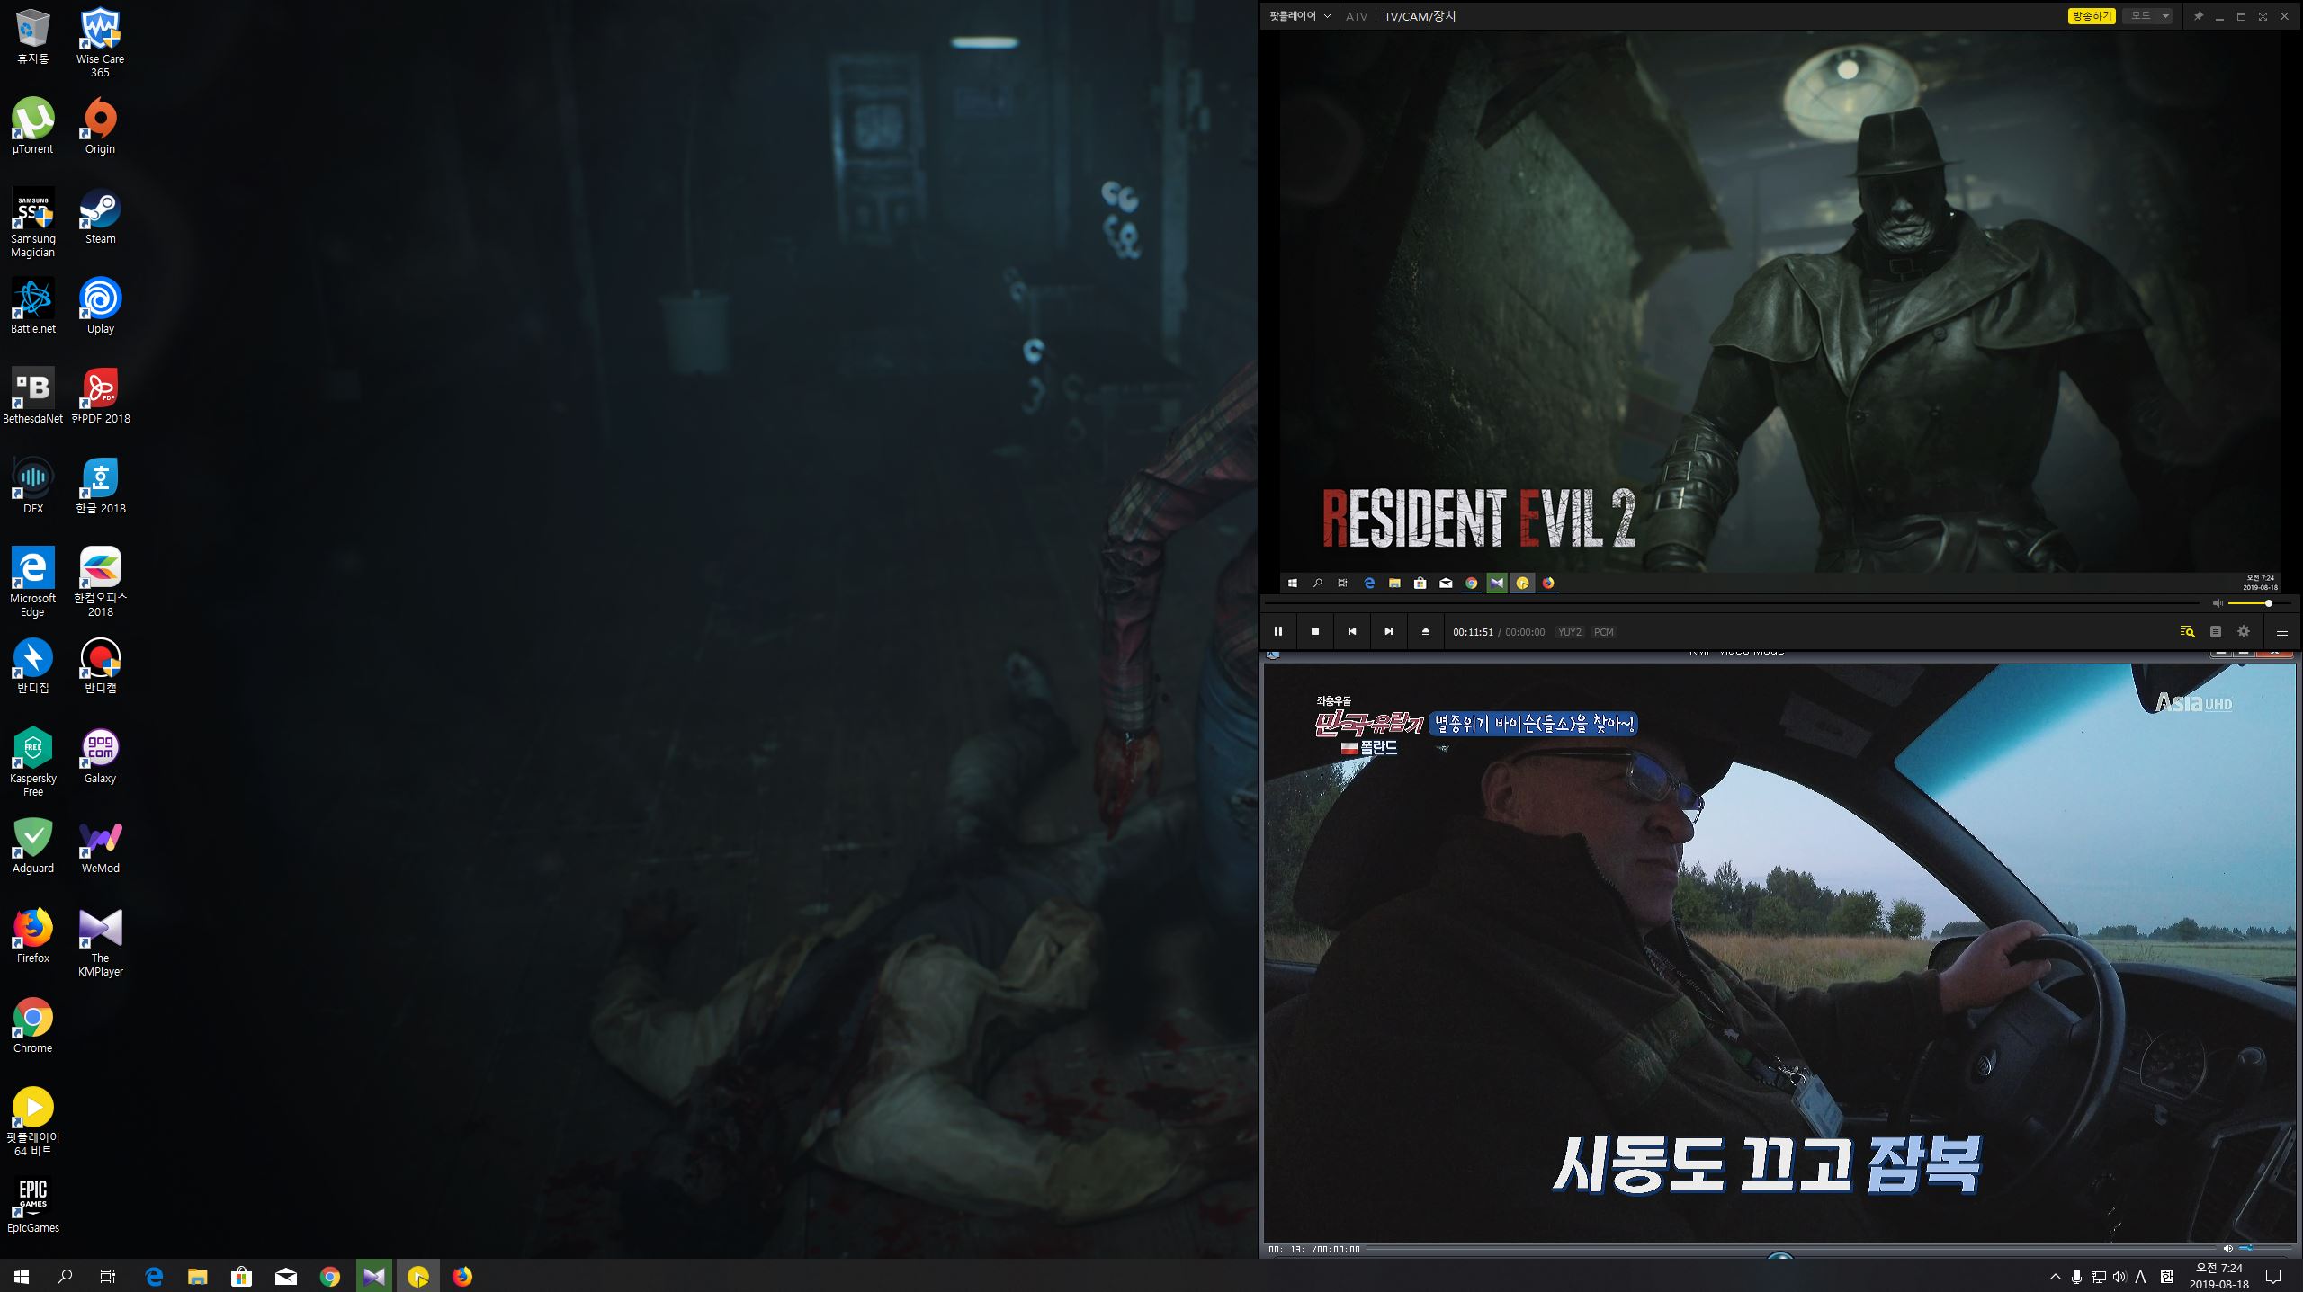Open 한컴오피스 2018 desktop icon

pyautogui.click(x=100, y=582)
